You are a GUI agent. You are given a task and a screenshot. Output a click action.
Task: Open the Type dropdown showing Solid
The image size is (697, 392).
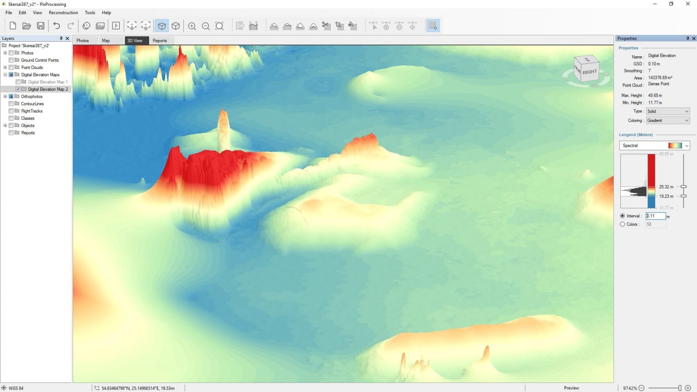(x=668, y=111)
